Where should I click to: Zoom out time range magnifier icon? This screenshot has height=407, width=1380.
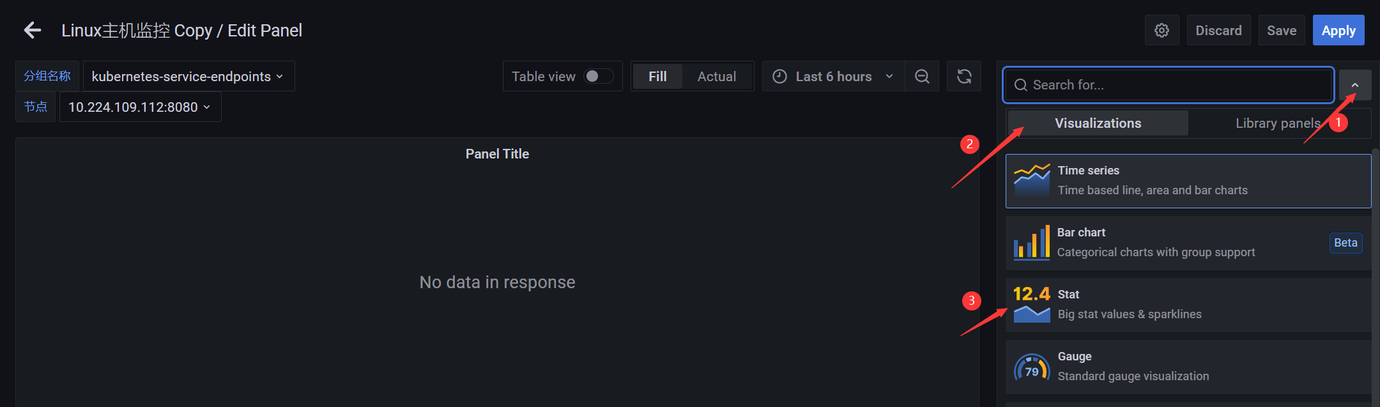pos(922,77)
